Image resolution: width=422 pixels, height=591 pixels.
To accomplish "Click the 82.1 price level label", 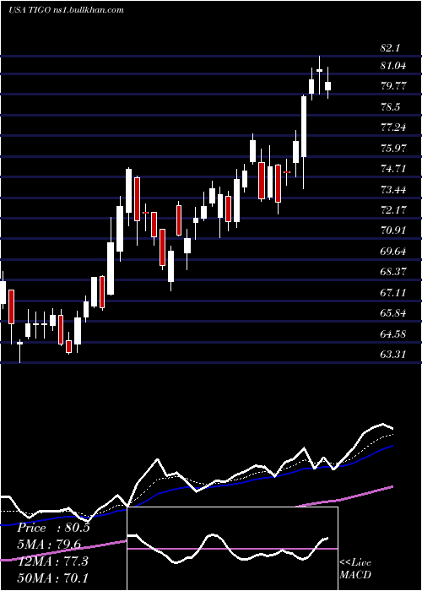I will [x=390, y=48].
